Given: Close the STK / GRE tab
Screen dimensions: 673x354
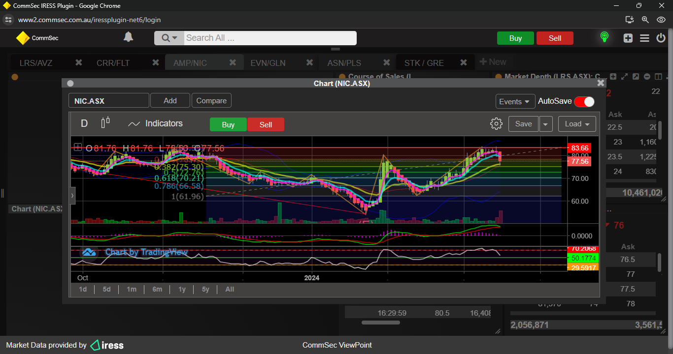Looking at the screenshot, I should pyautogui.click(x=463, y=62).
